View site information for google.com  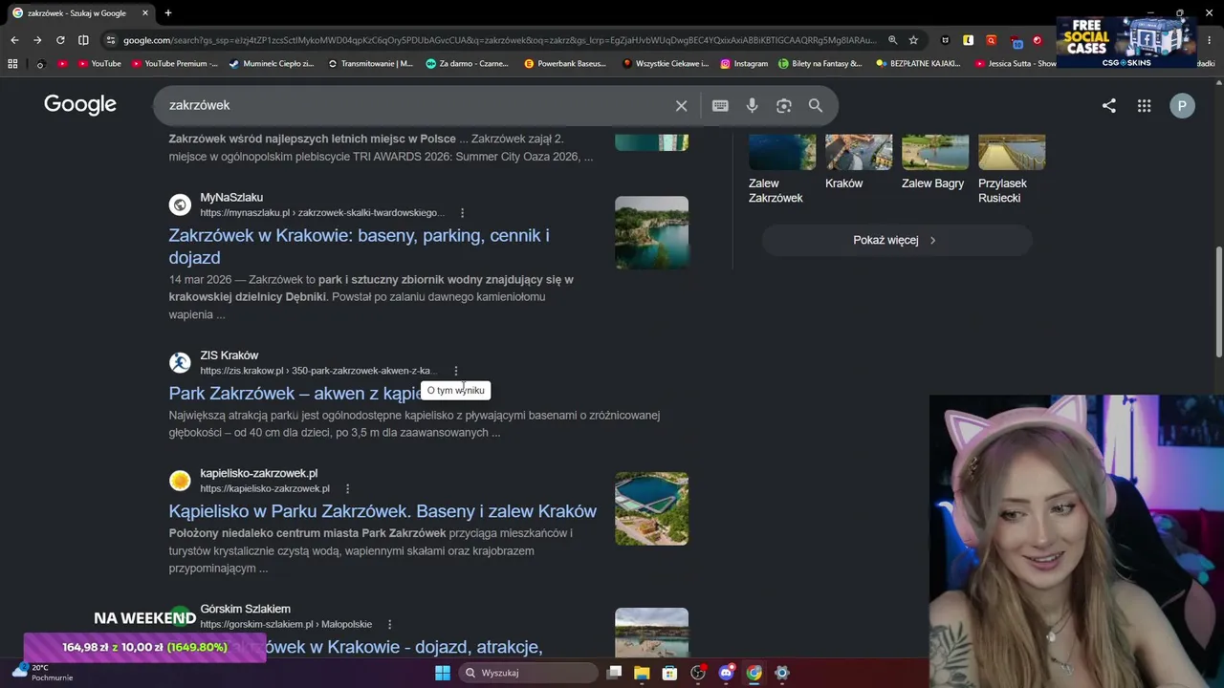tap(111, 40)
